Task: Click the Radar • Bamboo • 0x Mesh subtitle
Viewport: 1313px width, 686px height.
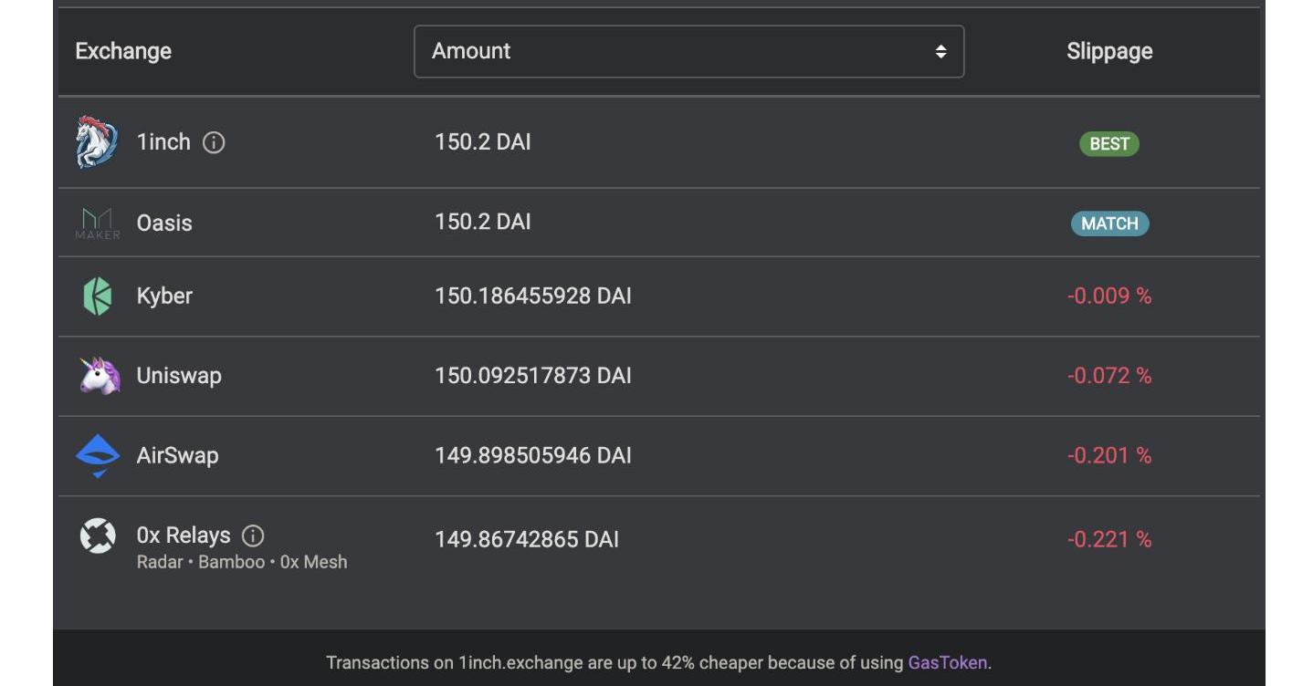Action: [x=242, y=562]
